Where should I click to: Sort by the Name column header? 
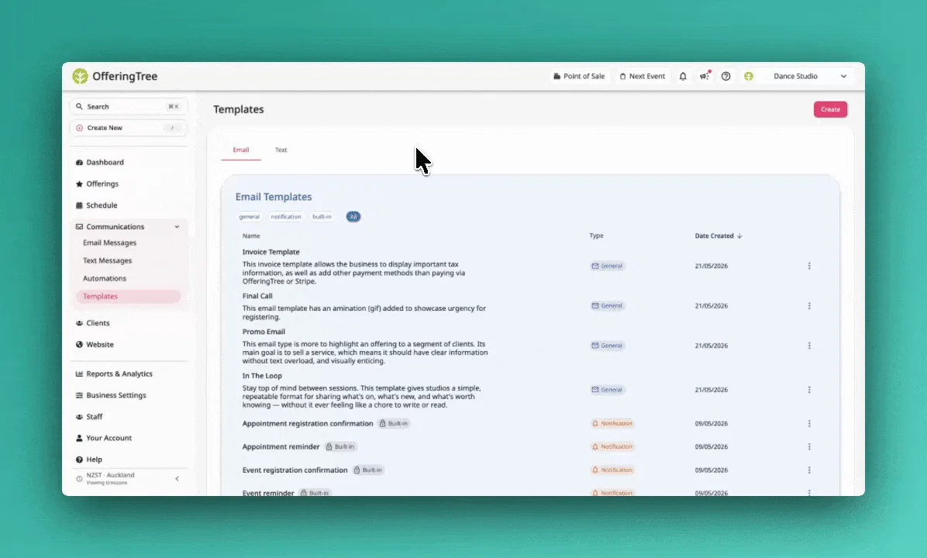[250, 236]
